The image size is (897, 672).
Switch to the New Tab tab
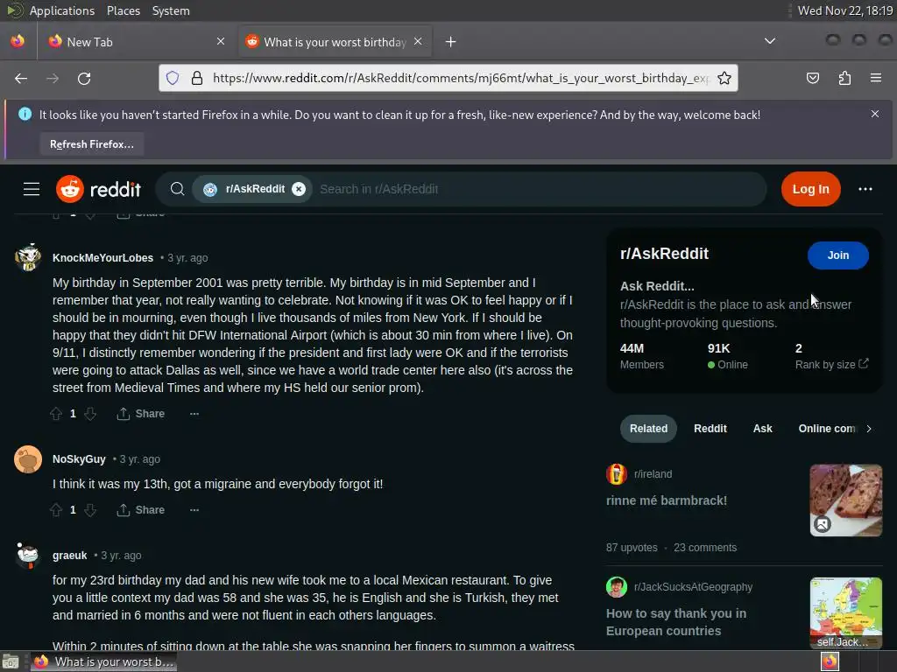pyautogui.click(x=136, y=42)
